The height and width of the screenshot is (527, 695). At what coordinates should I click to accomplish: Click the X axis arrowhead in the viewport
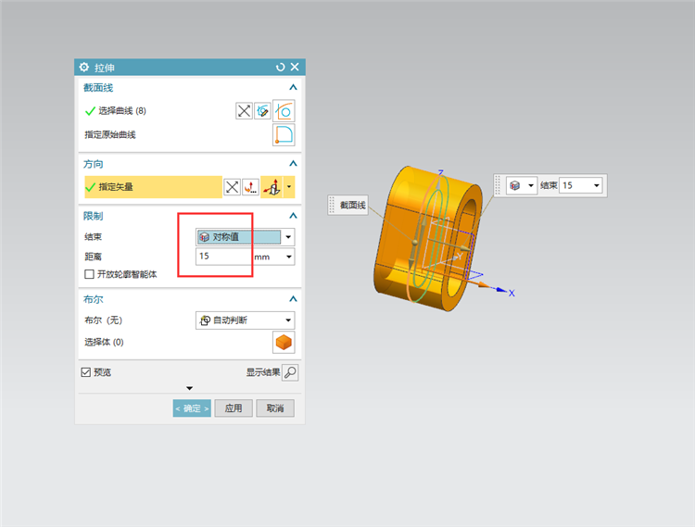(x=500, y=290)
